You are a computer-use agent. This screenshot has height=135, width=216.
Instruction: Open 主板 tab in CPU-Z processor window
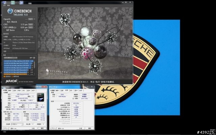pos(14,91)
